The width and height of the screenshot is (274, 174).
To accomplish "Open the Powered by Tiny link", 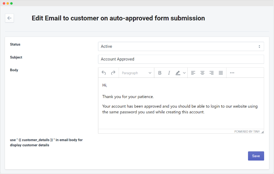I will (247, 132).
